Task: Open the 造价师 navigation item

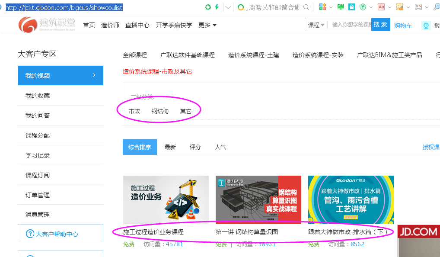Action: (110, 25)
